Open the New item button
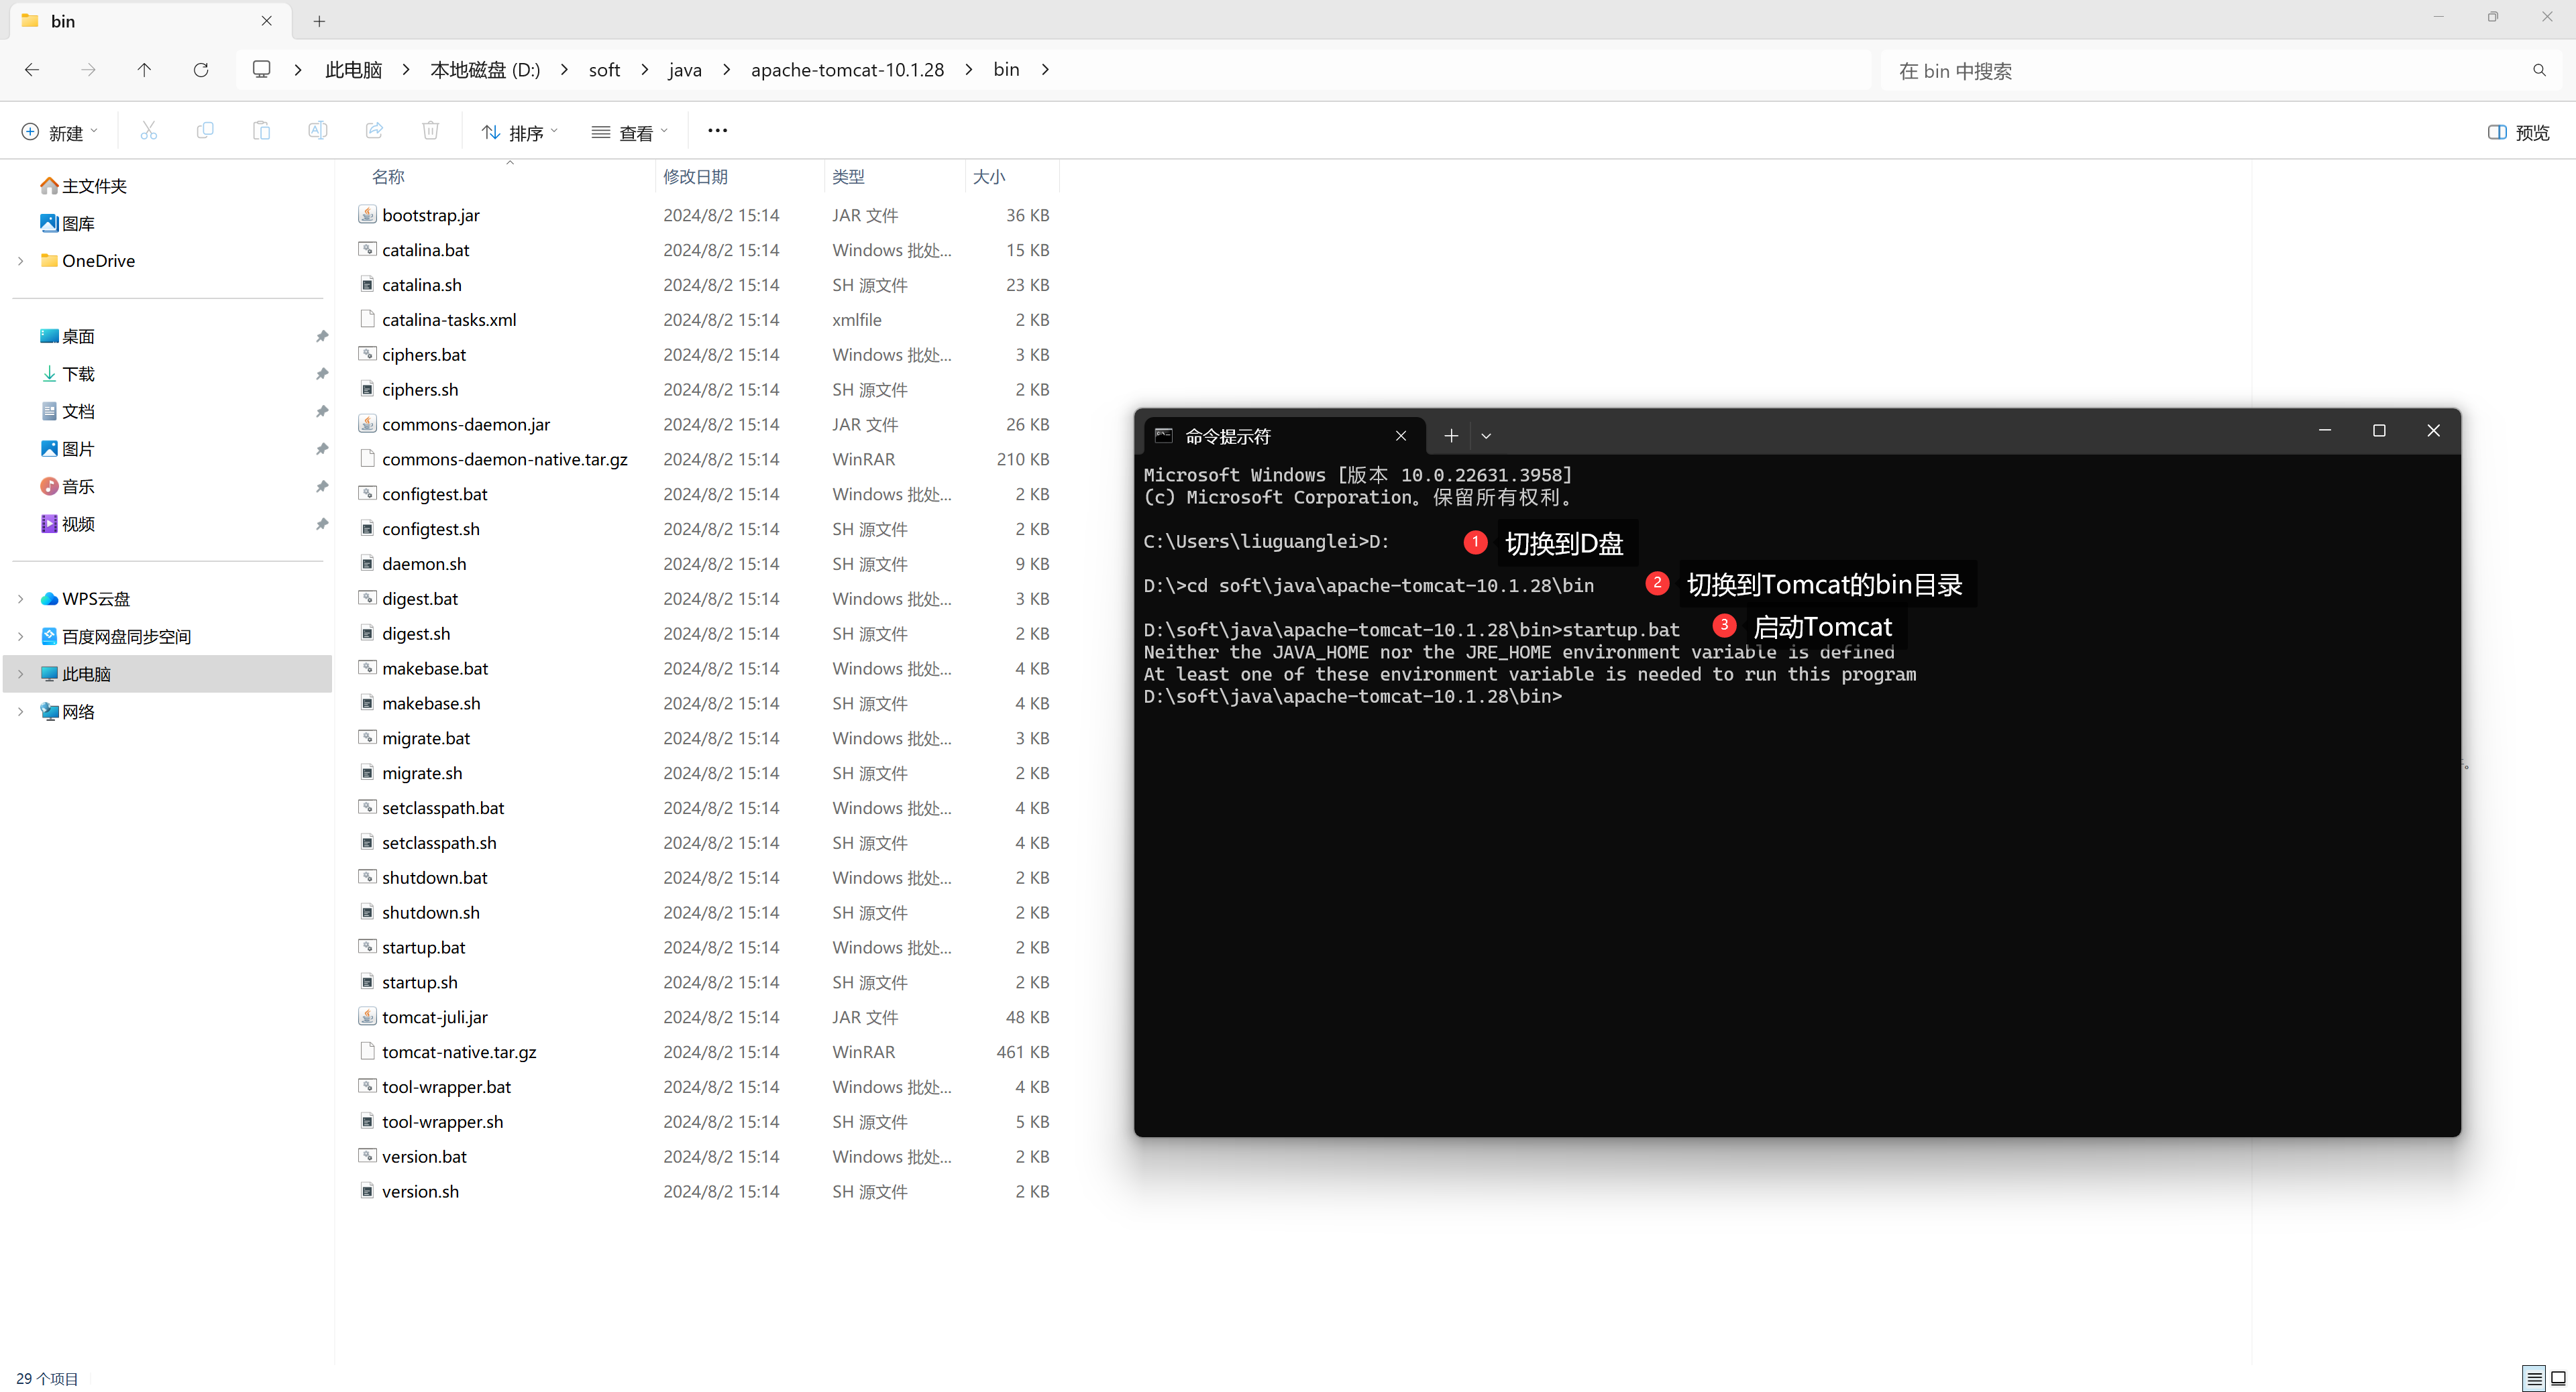The image size is (2576, 1392). tap(60, 132)
